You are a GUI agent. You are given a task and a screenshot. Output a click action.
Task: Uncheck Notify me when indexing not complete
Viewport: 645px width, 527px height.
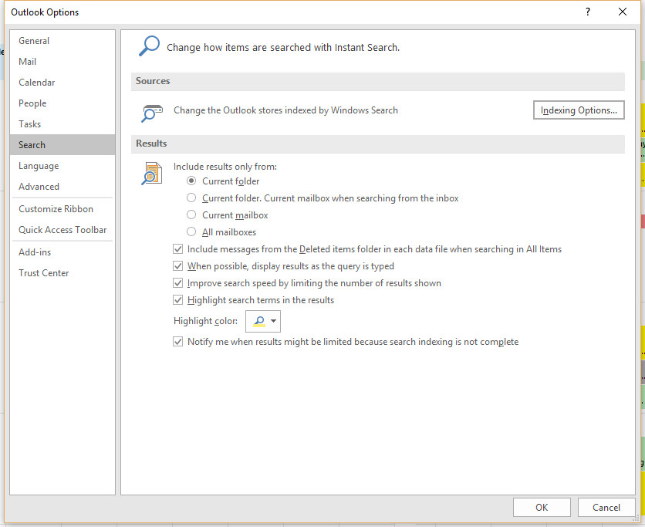coord(177,342)
